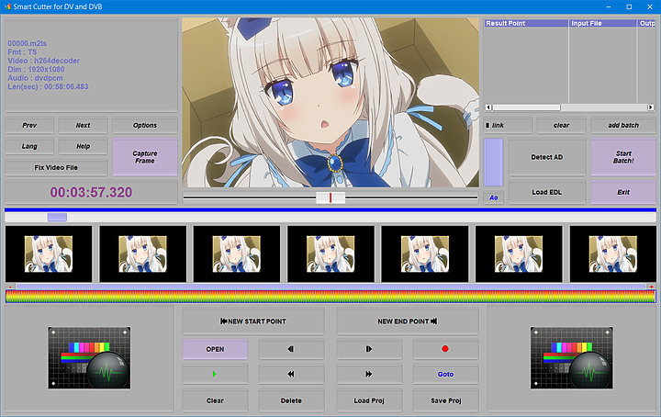Clear the result list
This screenshot has width=661, height=417.
(561, 125)
